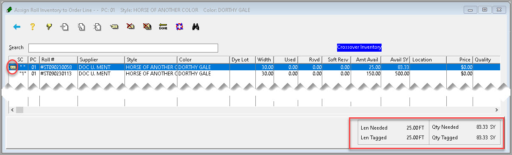The image size is (512, 155).
Task: Click the Qty Tagged 83.33 SY value
Action: pyautogui.click(x=486, y=137)
